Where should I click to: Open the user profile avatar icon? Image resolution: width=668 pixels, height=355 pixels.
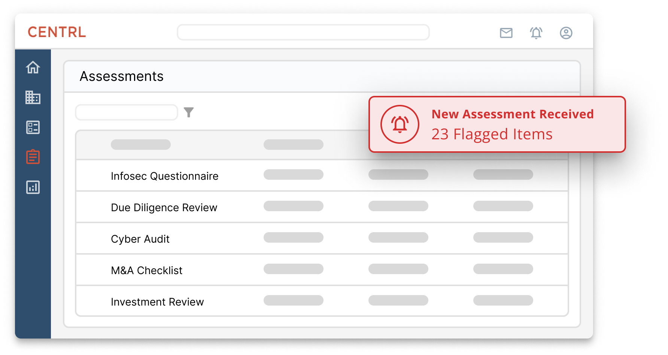pyautogui.click(x=566, y=33)
